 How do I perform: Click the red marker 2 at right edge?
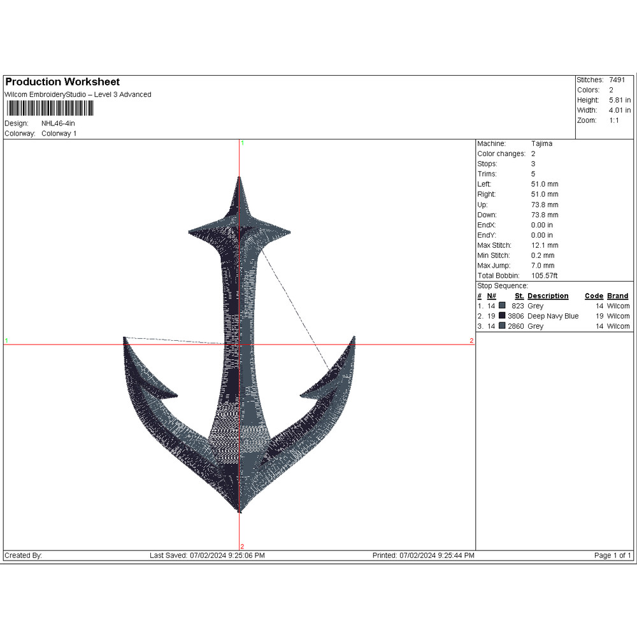tap(471, 341)
